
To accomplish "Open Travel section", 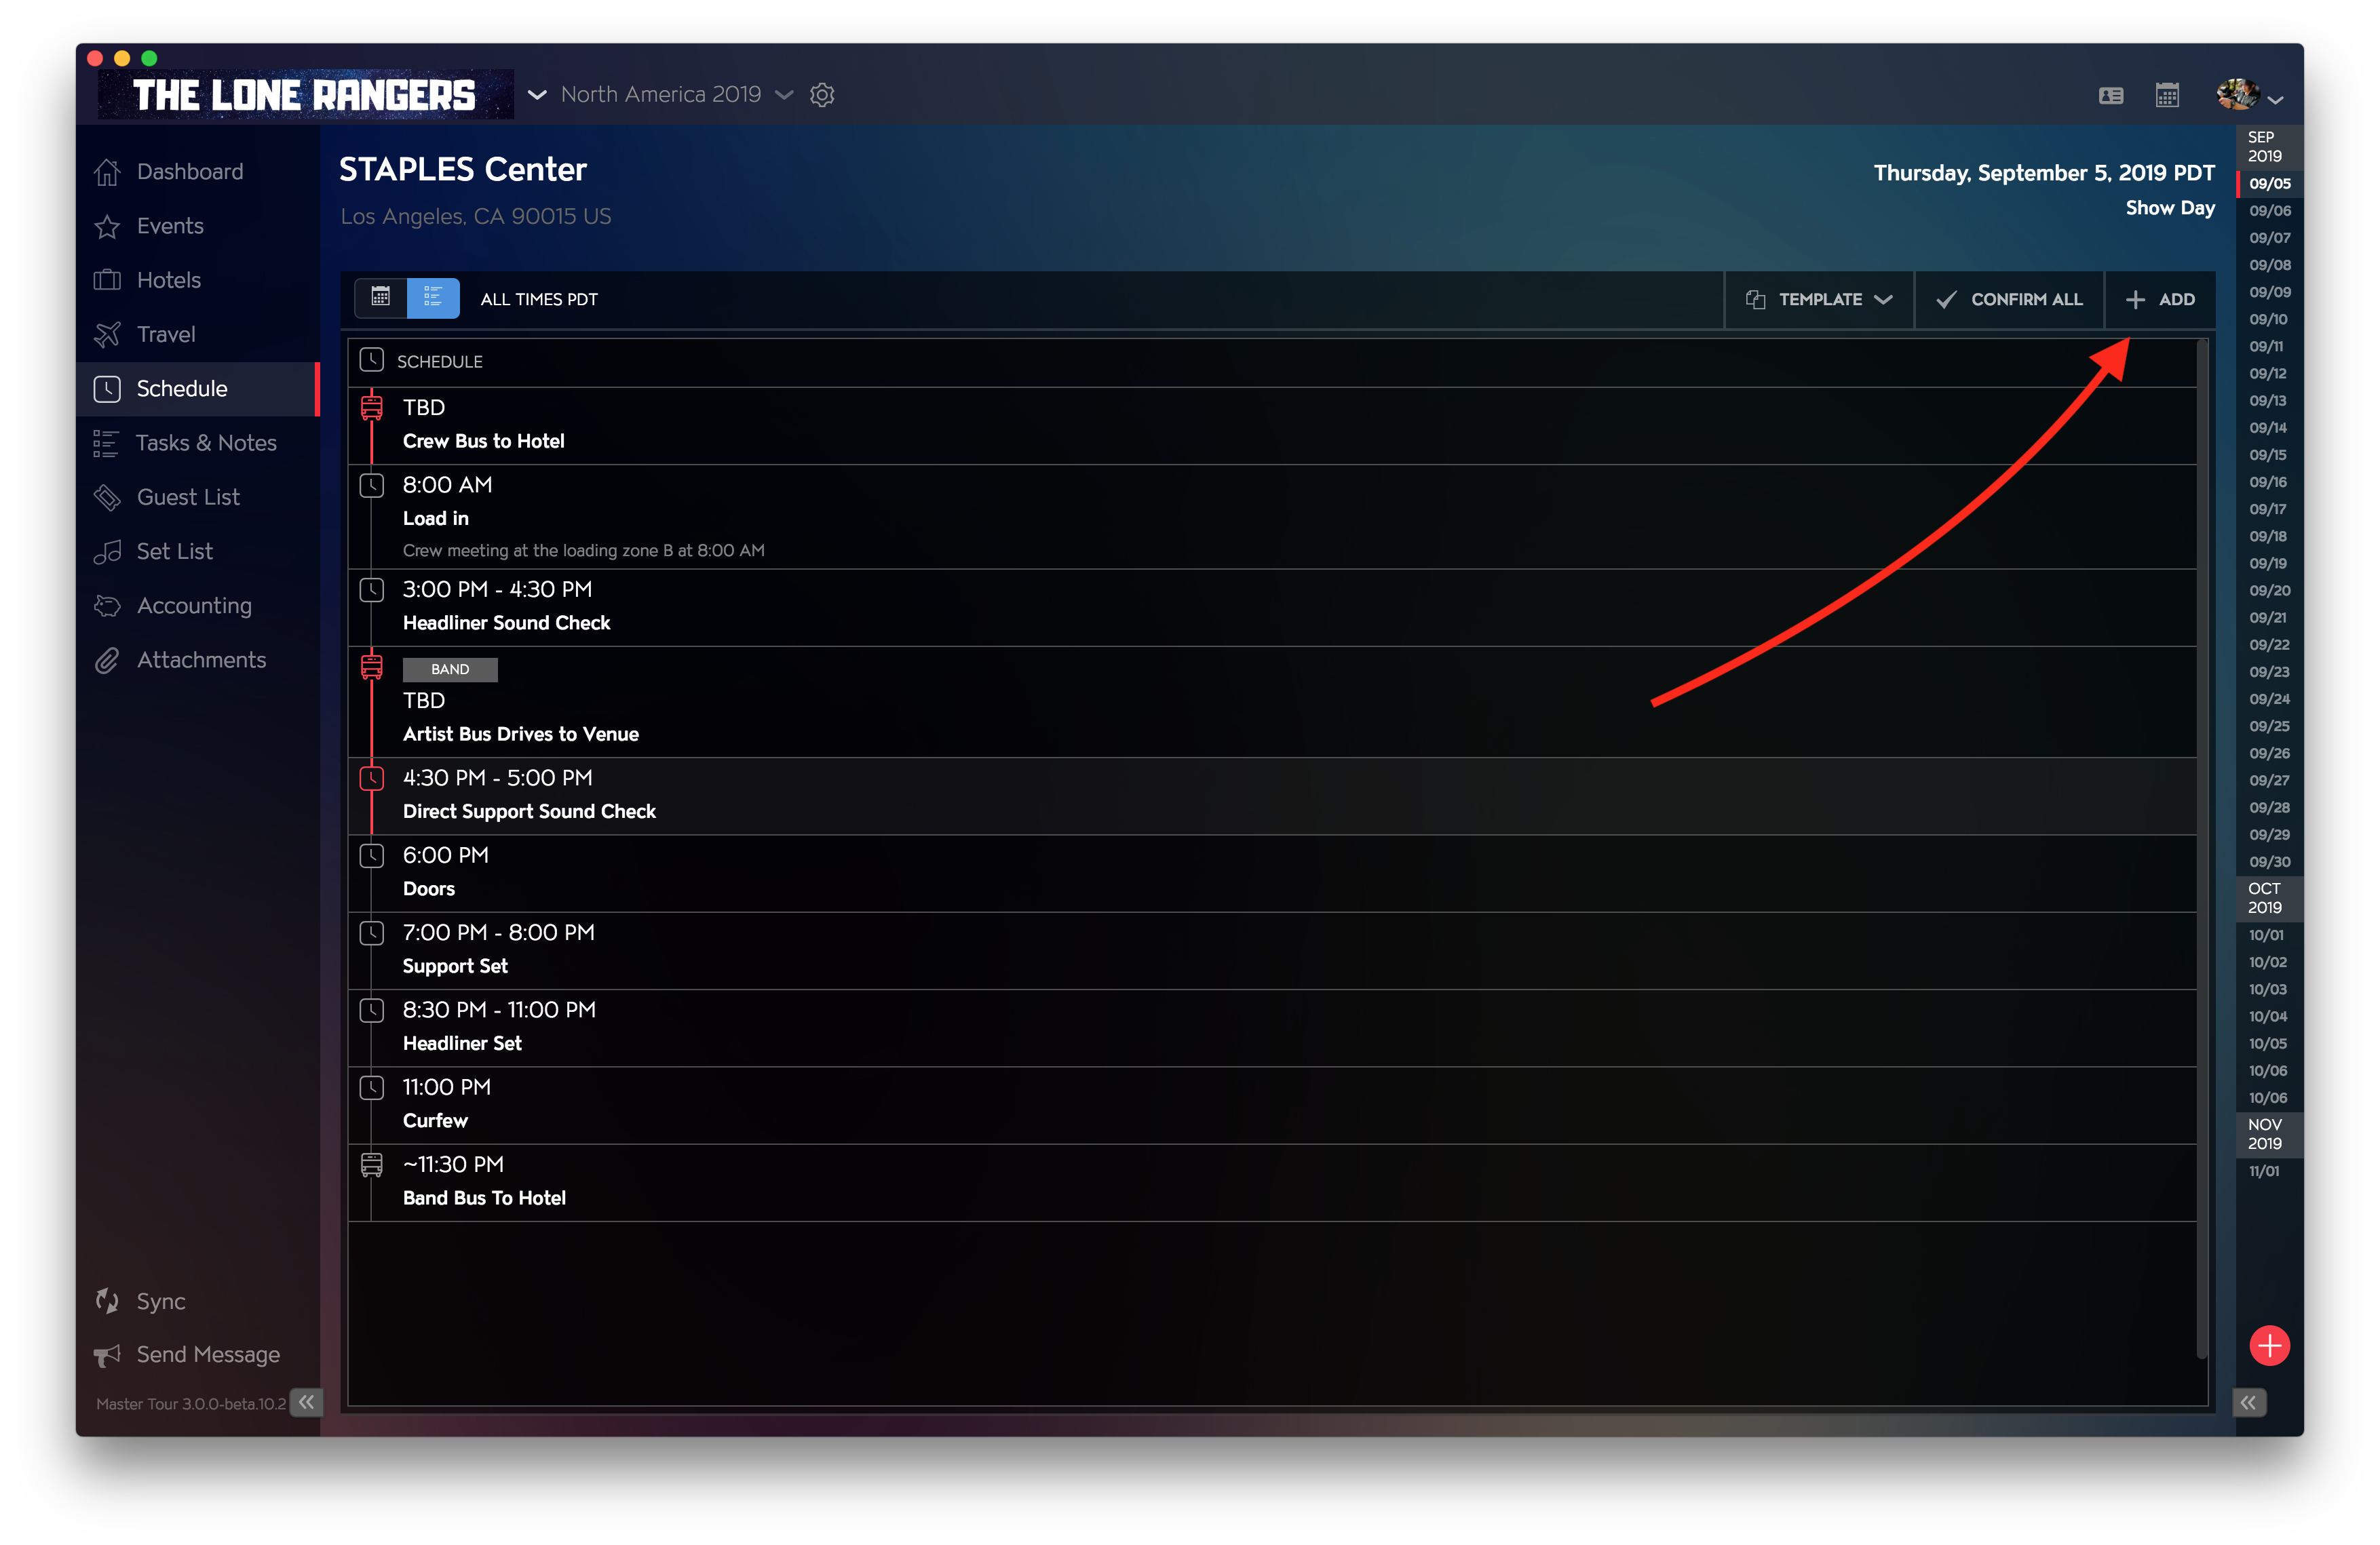I will tap(198, 334).
